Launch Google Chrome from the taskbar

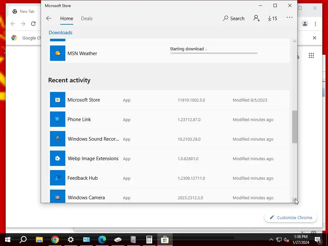pyautogui.click(x=55, y=240)
